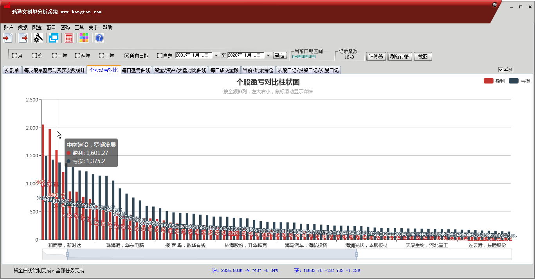
Task: Click the colorful grid toolbar icon
Action: click(84, 38)
